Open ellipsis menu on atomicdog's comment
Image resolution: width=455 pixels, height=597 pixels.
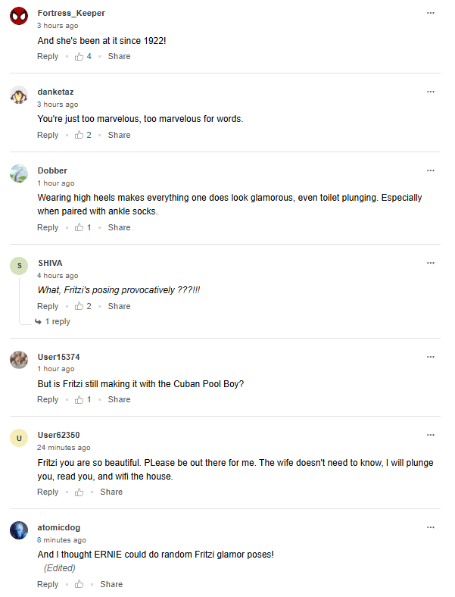tap(431, 527)
